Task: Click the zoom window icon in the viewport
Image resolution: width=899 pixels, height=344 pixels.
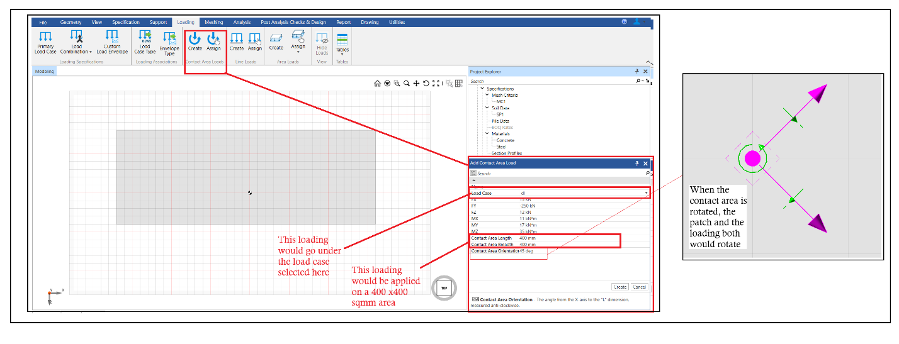Action: [397, 83]
